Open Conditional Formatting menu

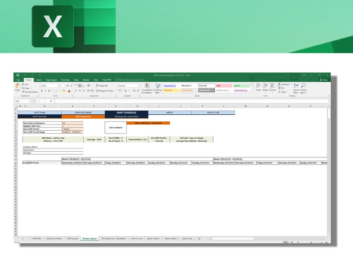click(x=147, y=88)
